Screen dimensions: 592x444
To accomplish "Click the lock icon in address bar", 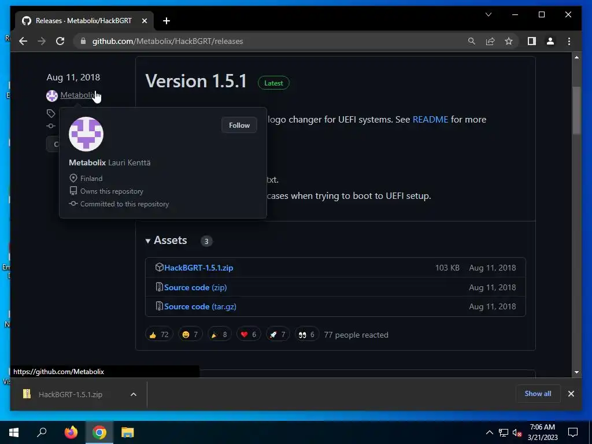I will [83, 41].
